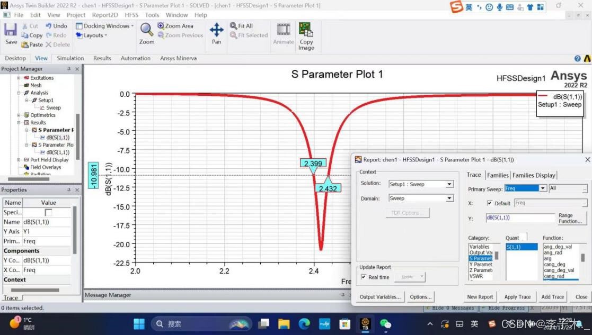Open the HFSS menu
Image resolution: width=592 pixels, height=335 pixels.
[x=131, y=15]
